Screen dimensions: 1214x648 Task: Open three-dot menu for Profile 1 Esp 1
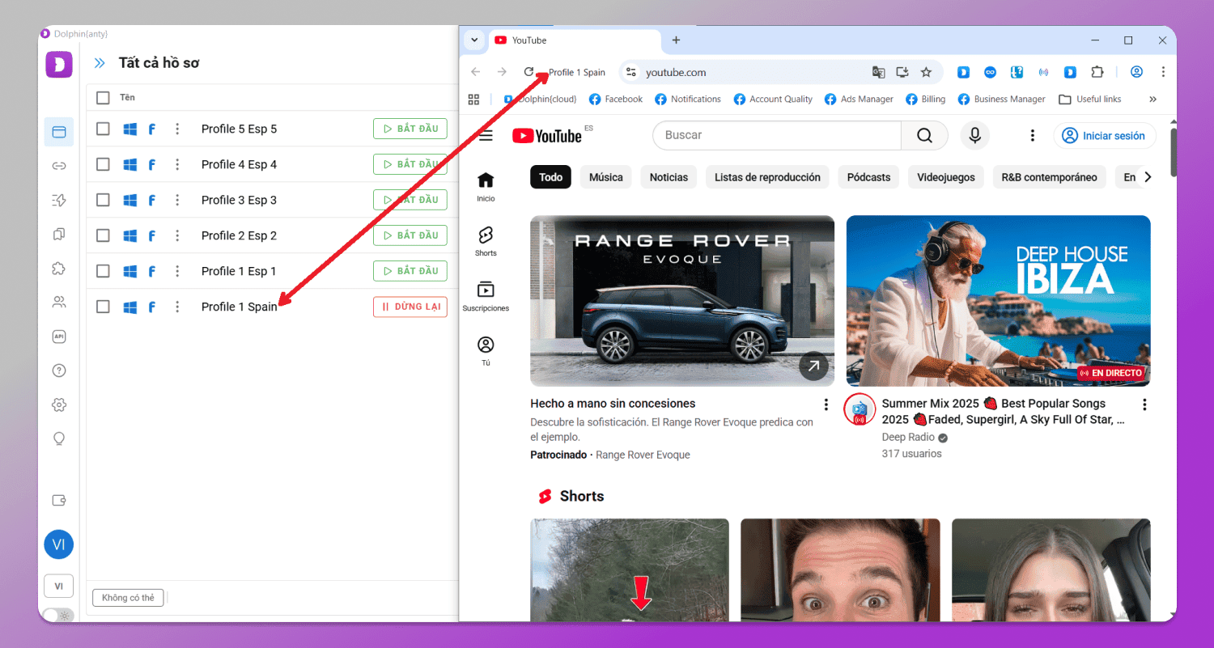(x=177, y=271)
